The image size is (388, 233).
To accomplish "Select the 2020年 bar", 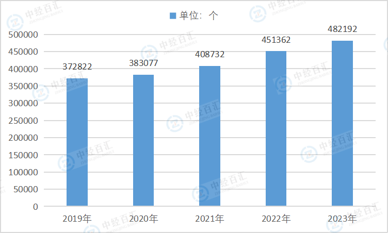I will [143, 140].
